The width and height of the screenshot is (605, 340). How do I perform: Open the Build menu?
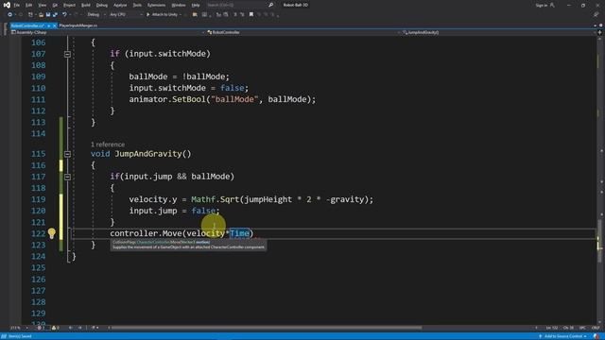[86, 6]
